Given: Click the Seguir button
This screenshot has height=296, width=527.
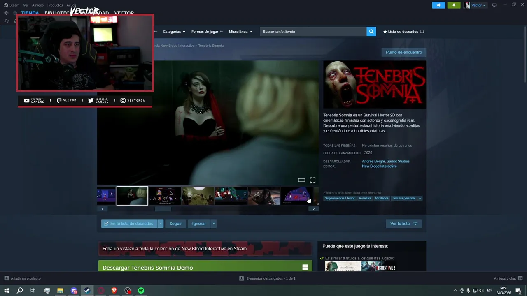Looking at the screenshot, I should point(175,224).
